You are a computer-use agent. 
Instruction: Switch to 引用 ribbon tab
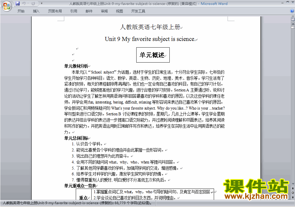[x=73, y=11]
